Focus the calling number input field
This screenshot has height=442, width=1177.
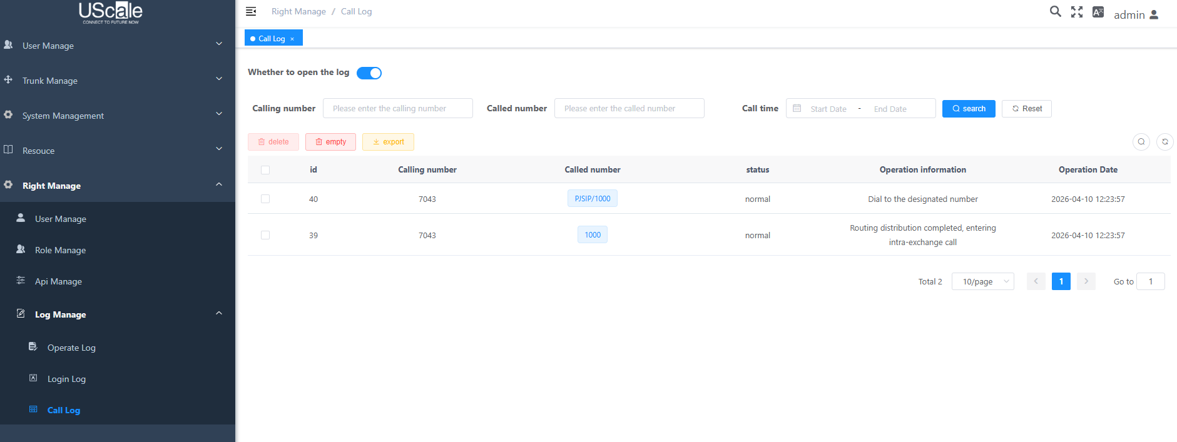398,108
